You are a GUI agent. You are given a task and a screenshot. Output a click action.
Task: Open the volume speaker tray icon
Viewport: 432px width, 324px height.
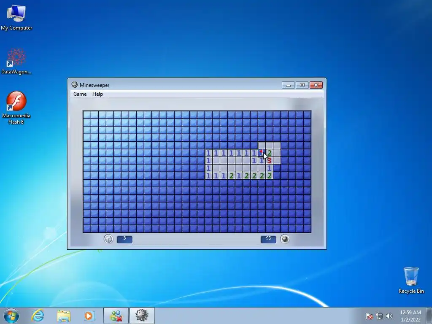389,316
